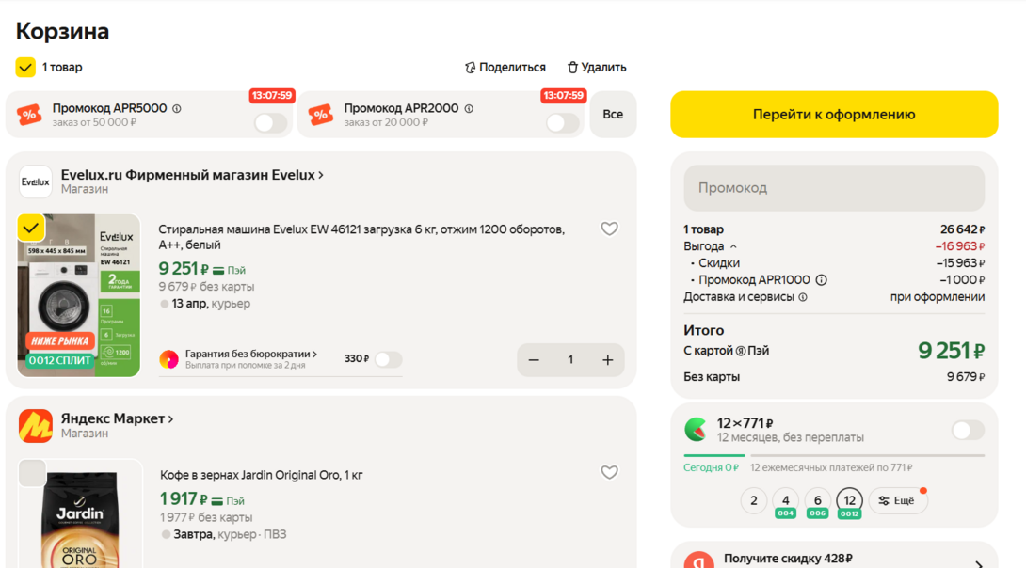Viewport: 1026px width, 568px height.
Task: Click the red Яндекс discount icon
Action: [x=698, y=560]
